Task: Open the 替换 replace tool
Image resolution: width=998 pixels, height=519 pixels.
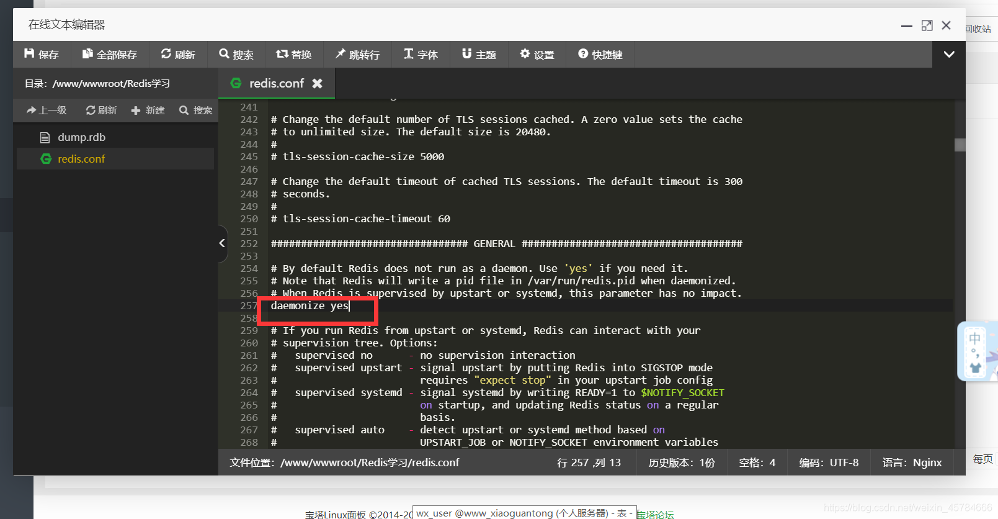Action: [x=294, y=55]
